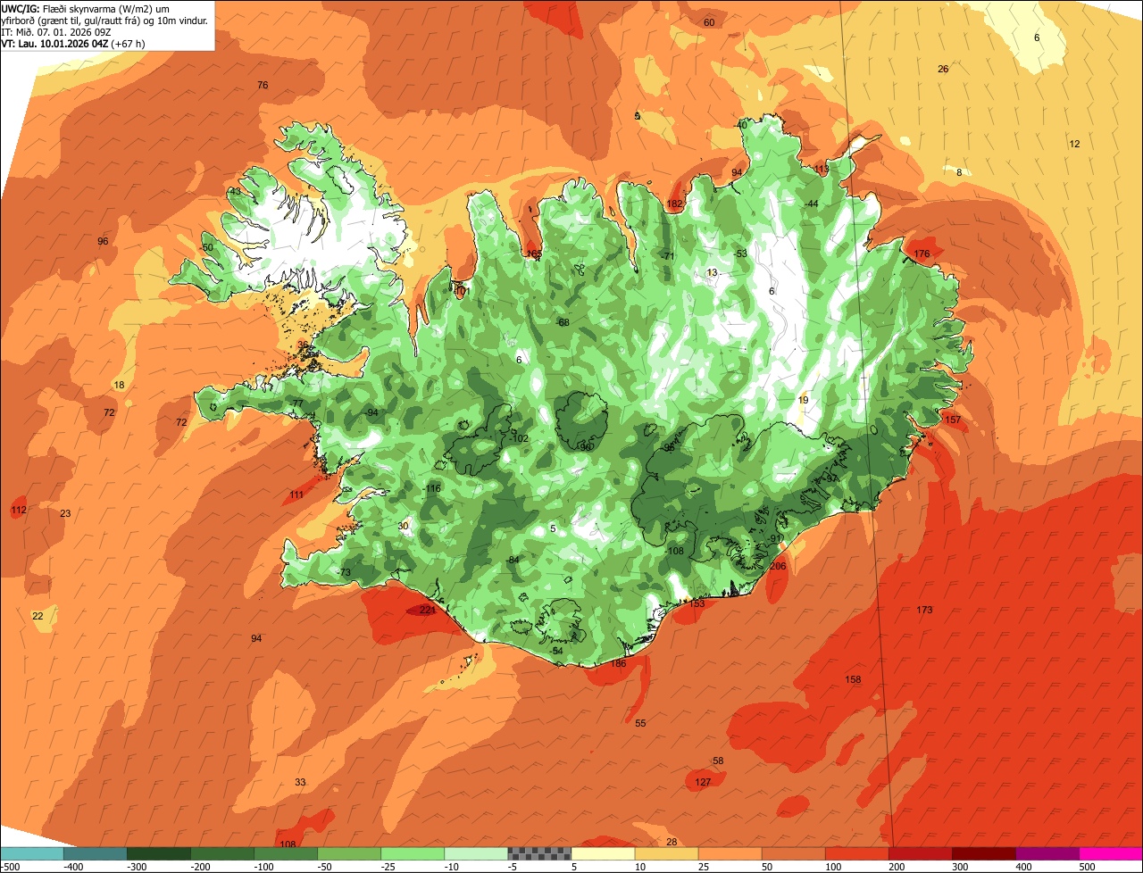This screenshot has width=1143, height=873.
Task: Click the flux value 186 south of Iceland
Action: click(618, 663)
